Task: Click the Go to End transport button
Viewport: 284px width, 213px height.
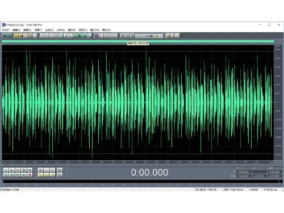Action: tap(24, 175)
